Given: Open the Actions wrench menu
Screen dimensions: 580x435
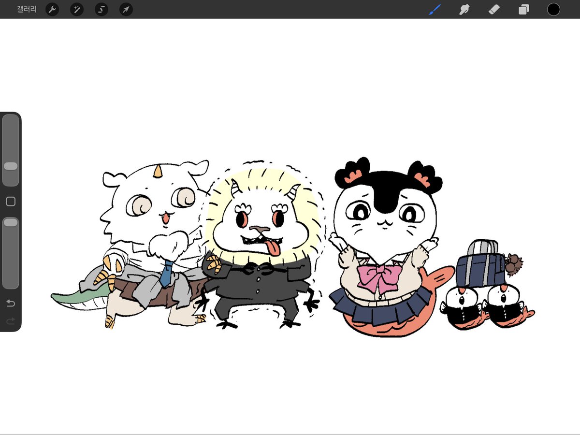Looking at the screenshot, I should click(52, 9).
